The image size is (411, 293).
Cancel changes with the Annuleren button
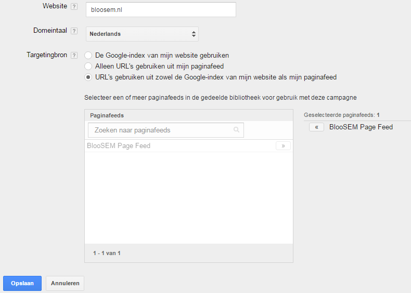point(65,283)
